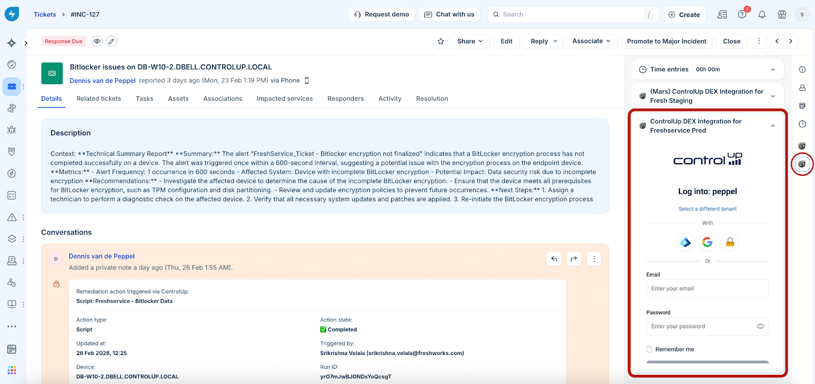The height and width of the screenshot is (384, 815).
Task: Sign in with Google icon
Action: pyautogui.click(x=708, y=242)
